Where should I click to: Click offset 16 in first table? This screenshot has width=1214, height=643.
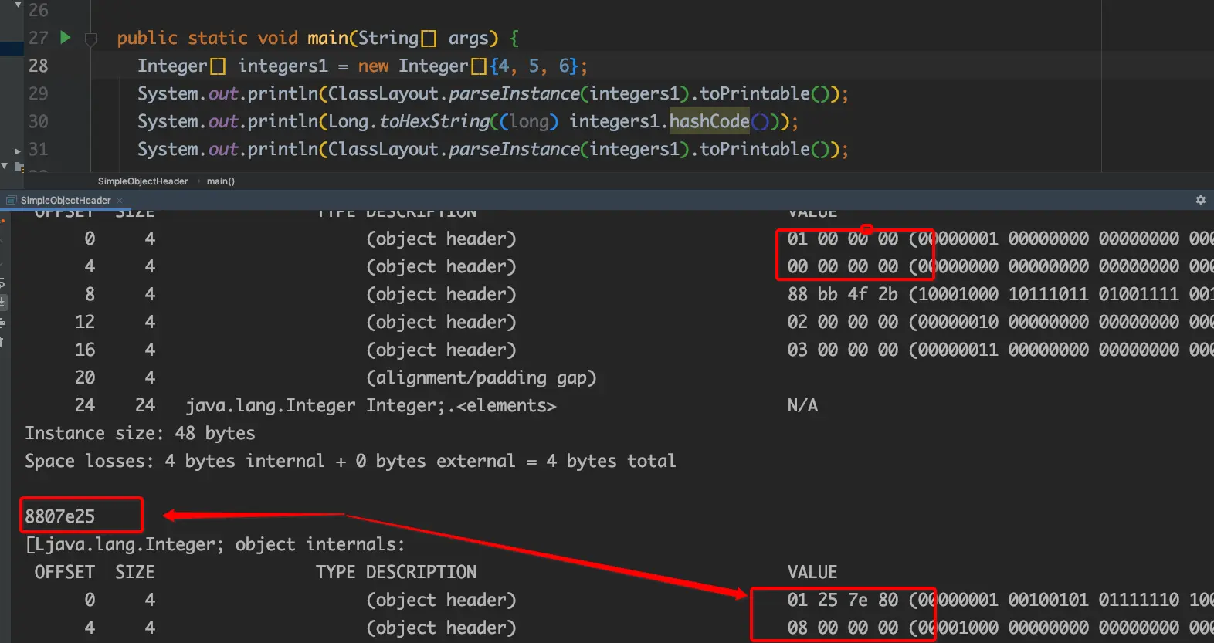coord(85,350)
